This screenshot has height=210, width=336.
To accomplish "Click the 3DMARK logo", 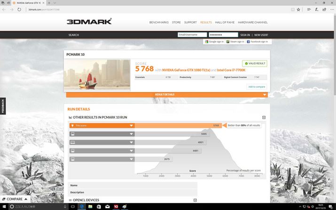I will point(89,22).
